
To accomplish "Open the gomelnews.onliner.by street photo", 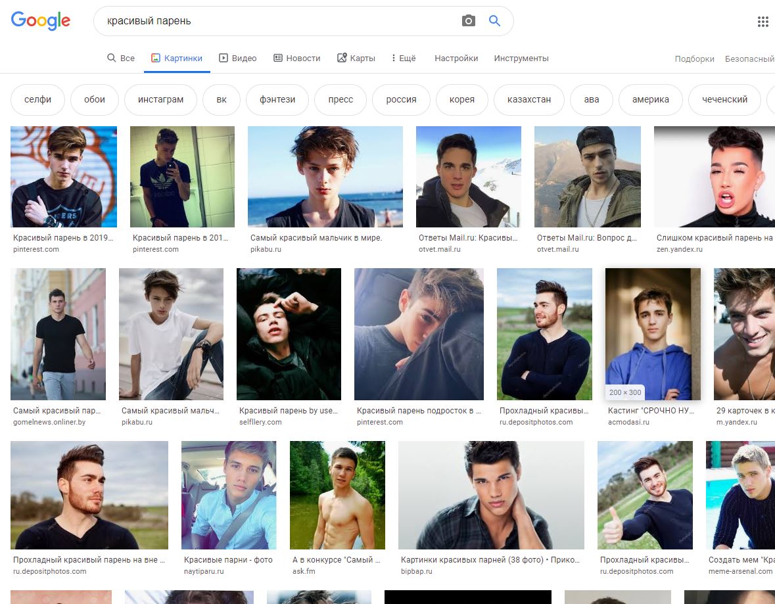I will pos(59,334).
